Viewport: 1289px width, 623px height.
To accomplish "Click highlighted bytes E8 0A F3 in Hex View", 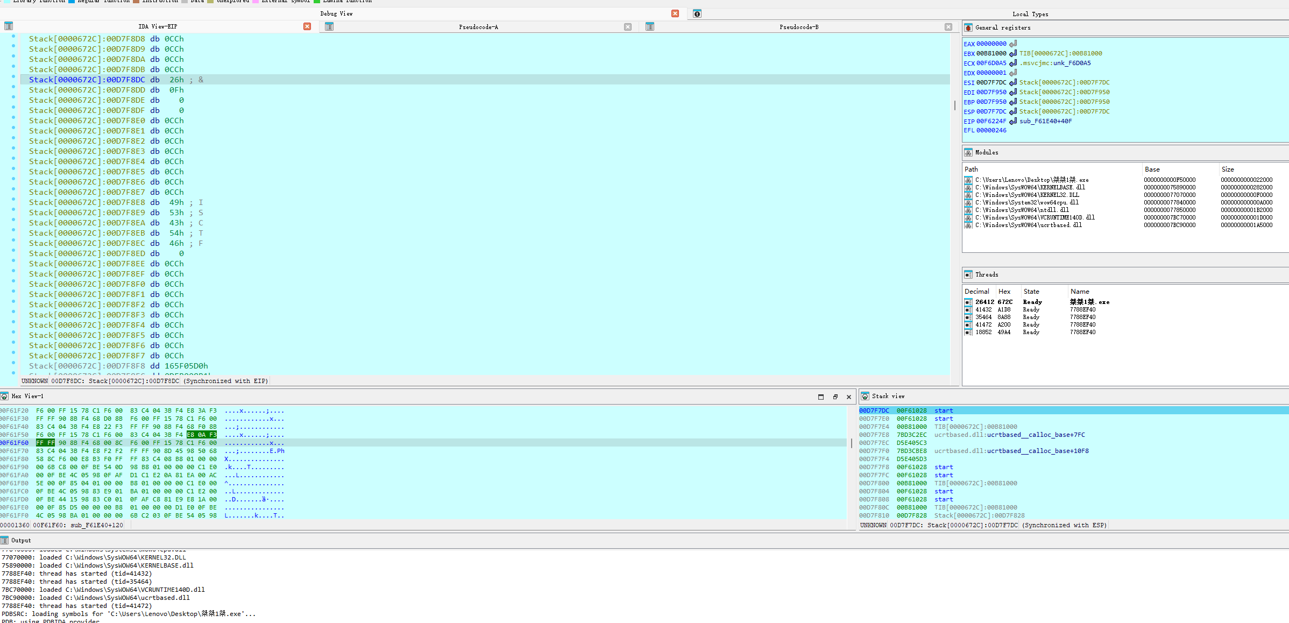I will [x=202, y=435].
